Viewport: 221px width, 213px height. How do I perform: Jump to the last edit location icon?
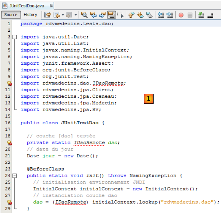(47, 15)
